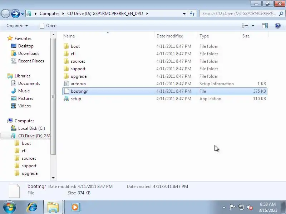Open the Windows Start menu orb
This screenshot has width=286, height=214.
[10, 207]
